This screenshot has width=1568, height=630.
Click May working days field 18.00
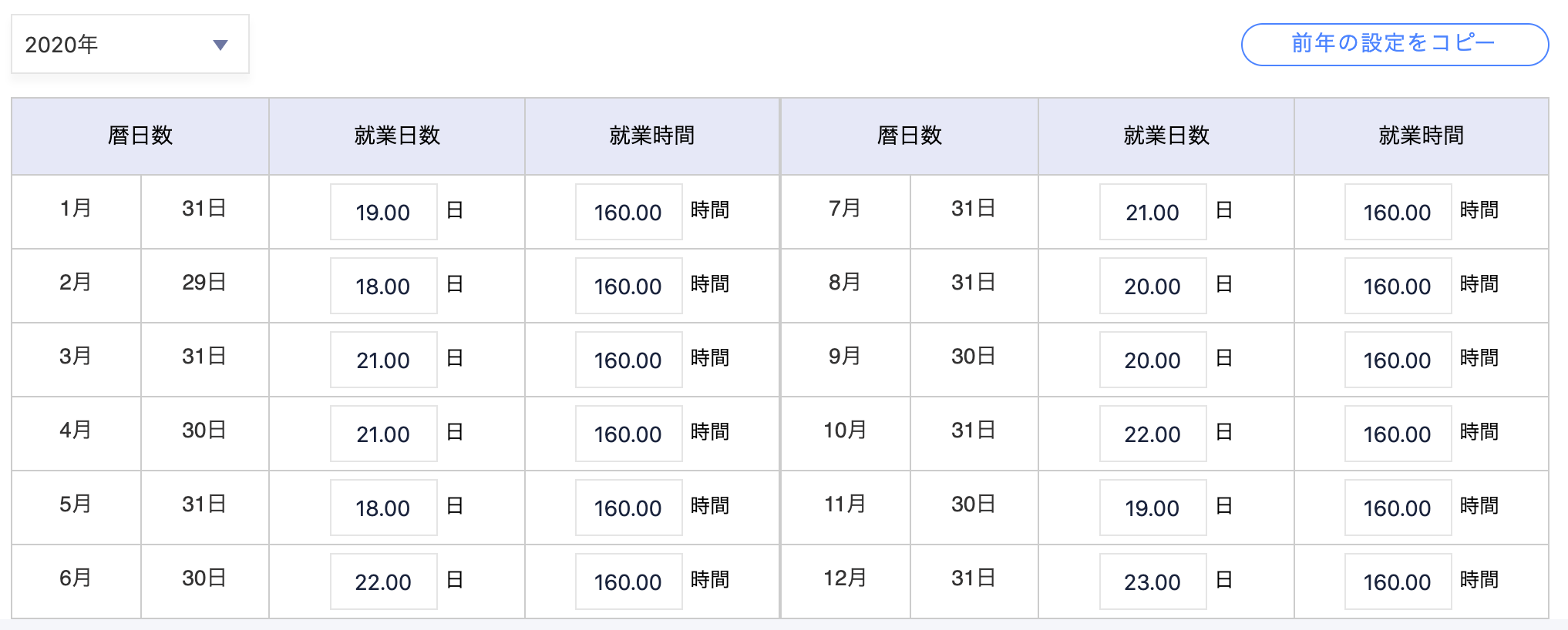coord(383,508)
